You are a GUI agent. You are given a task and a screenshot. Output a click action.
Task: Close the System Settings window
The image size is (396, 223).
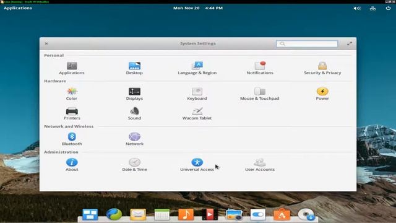pyautogui.click(x=46, y=43)
